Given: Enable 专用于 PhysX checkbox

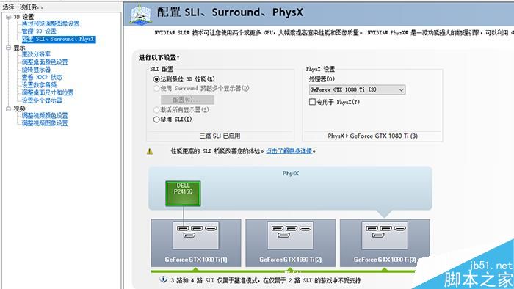Looking at the screenshot, I should point(312,102).
